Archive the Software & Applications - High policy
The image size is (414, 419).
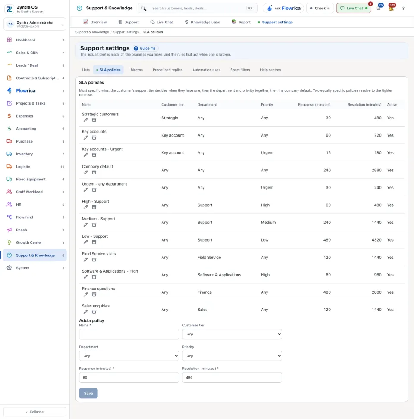pyautogui.click(x=94, y=277)
